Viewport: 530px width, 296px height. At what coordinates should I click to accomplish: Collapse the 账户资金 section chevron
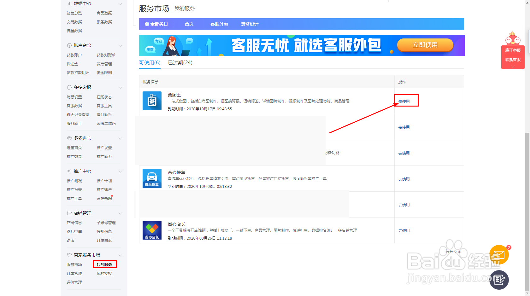(x=120, y=46)
